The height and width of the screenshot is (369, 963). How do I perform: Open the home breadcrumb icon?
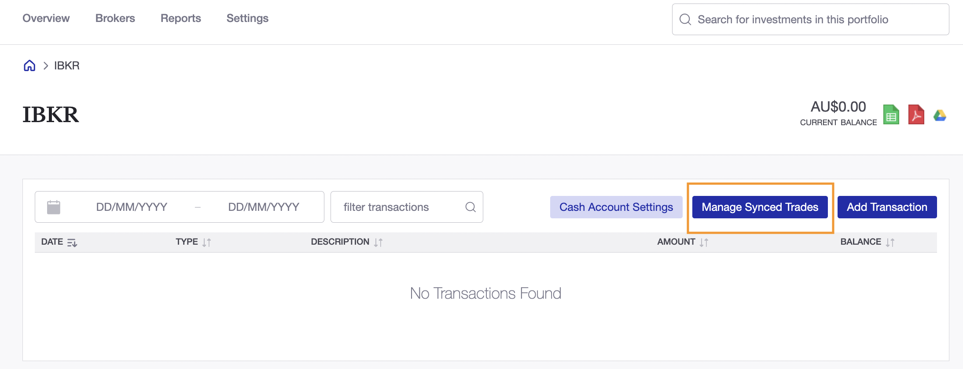coord(29,65)
